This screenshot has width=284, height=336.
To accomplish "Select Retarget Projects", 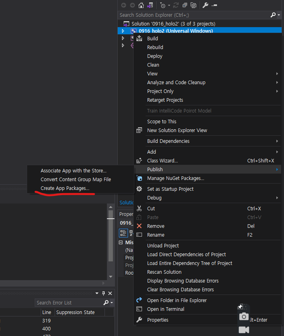I will tap(165, 100).
